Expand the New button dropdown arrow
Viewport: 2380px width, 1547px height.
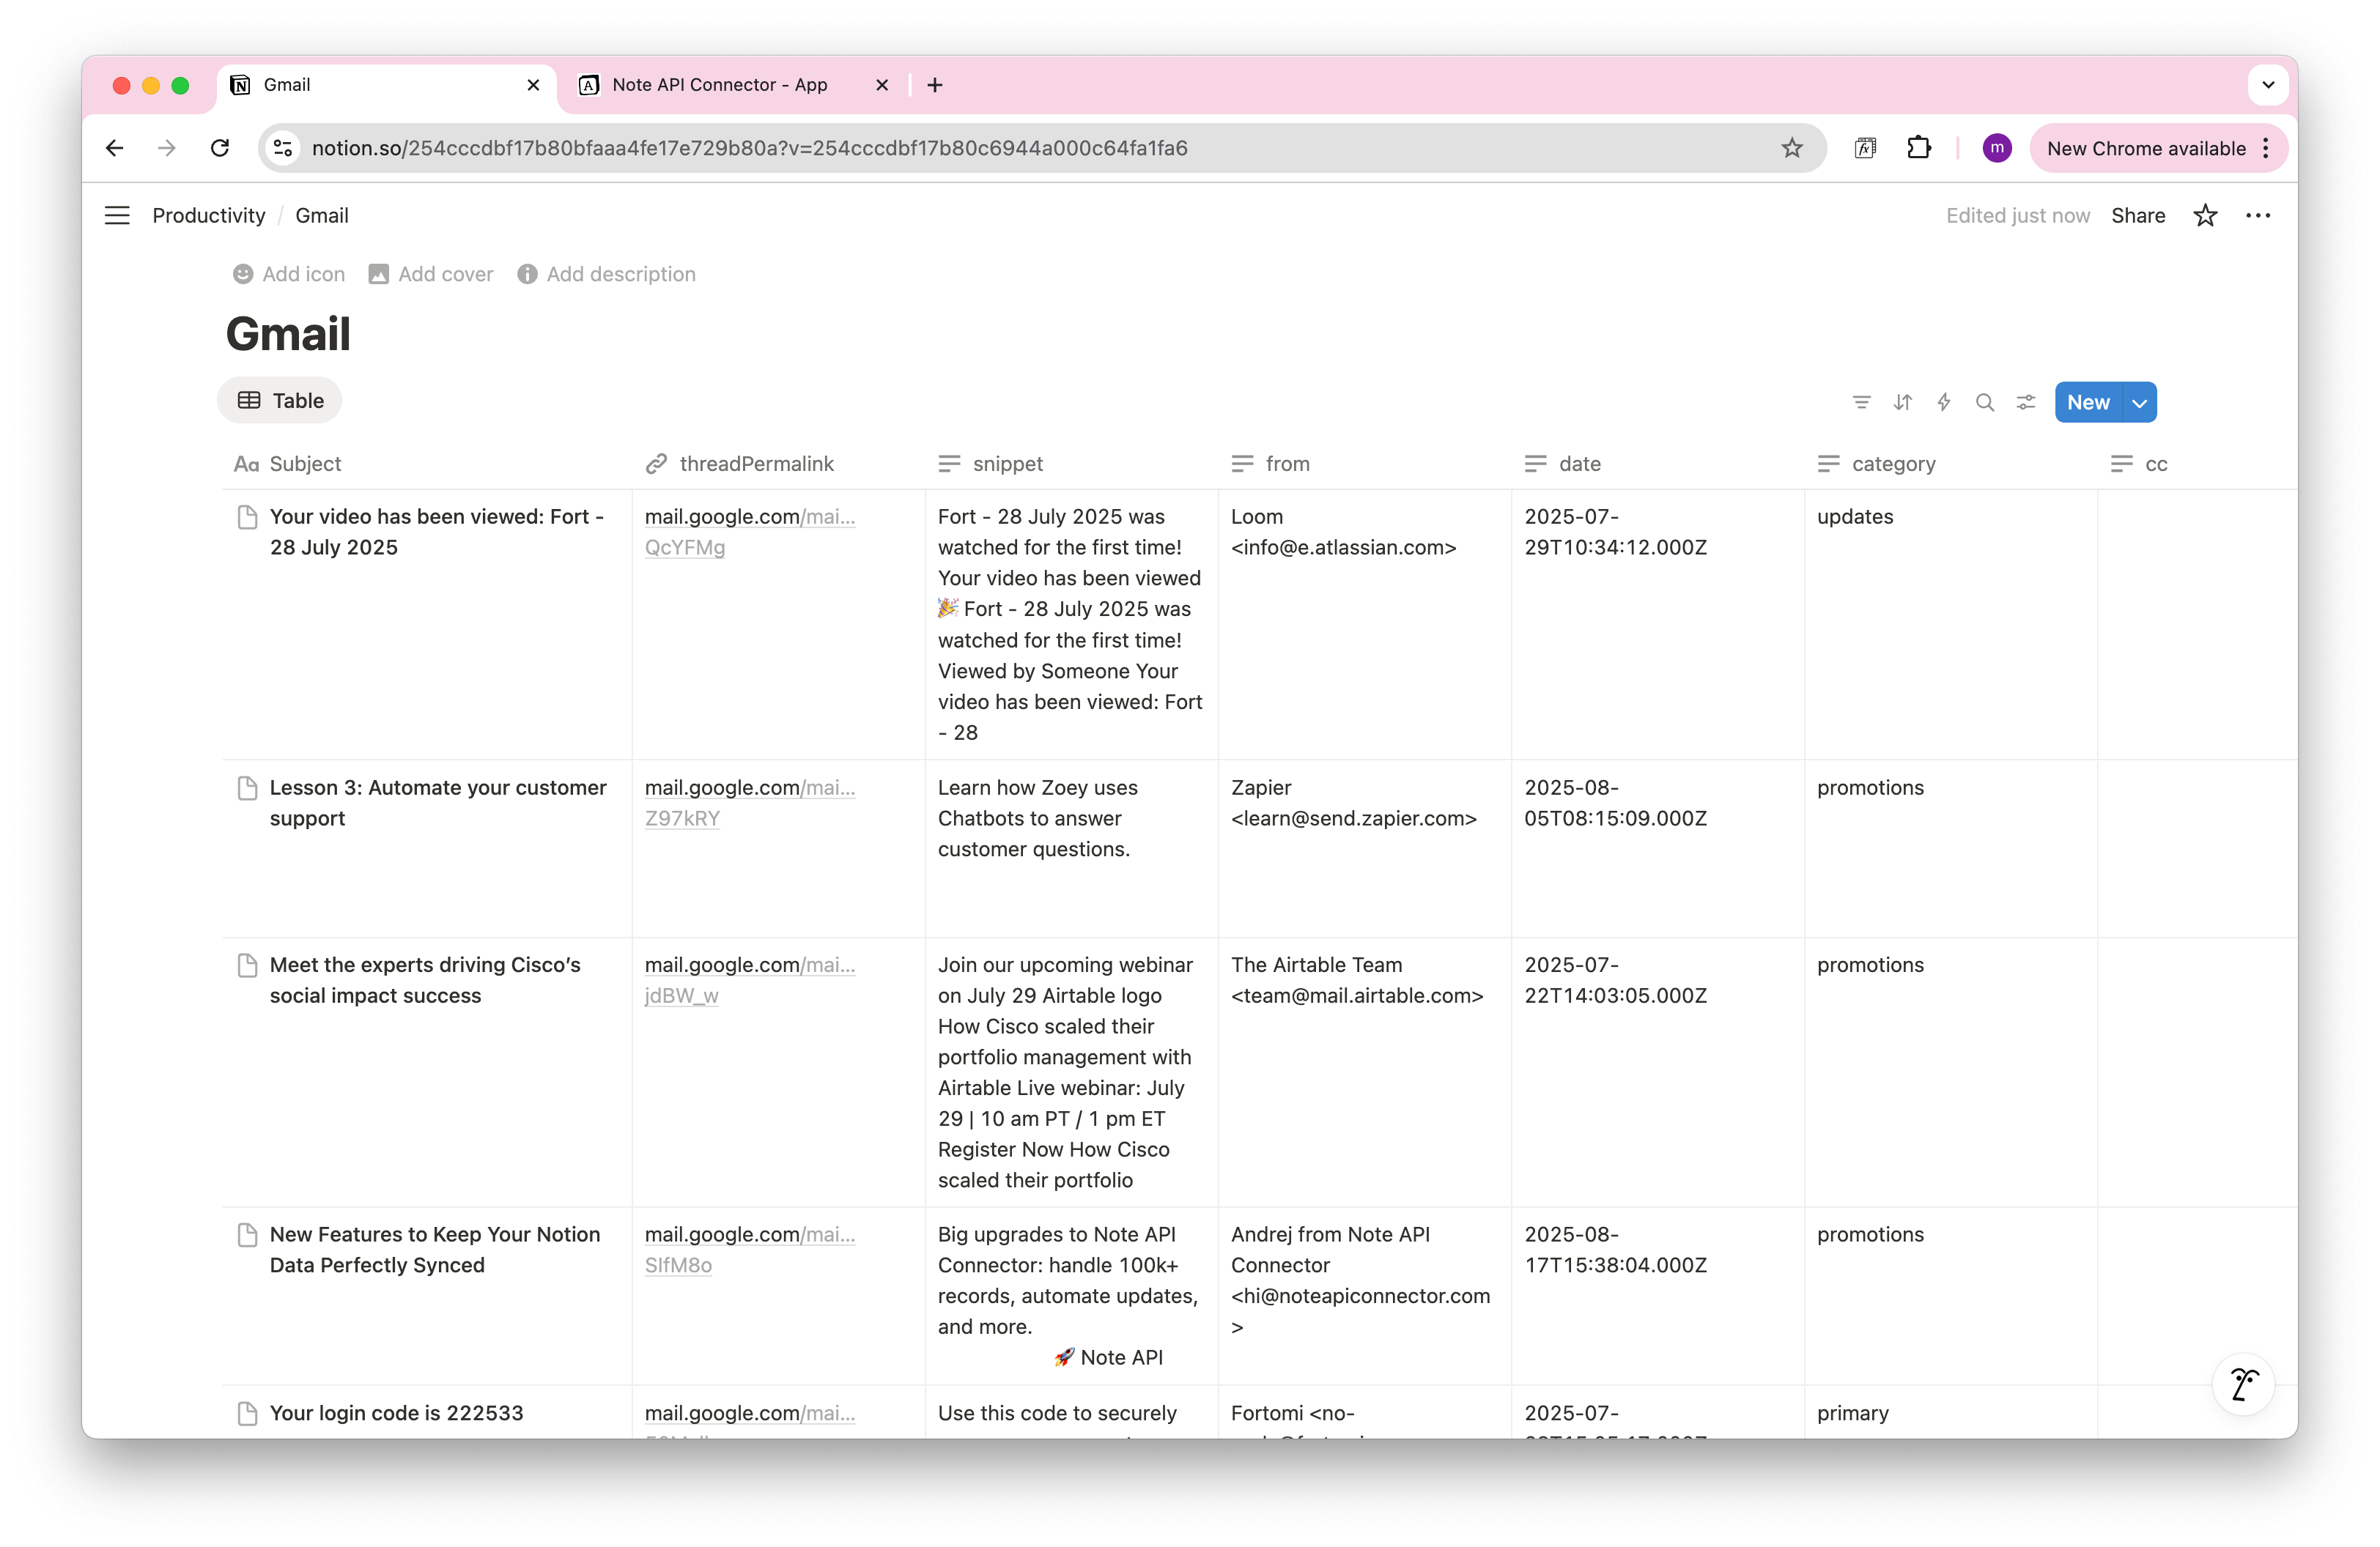tap(2139, 401)
